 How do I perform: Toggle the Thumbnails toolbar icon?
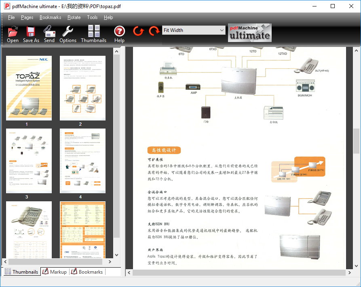click(94, 34)
